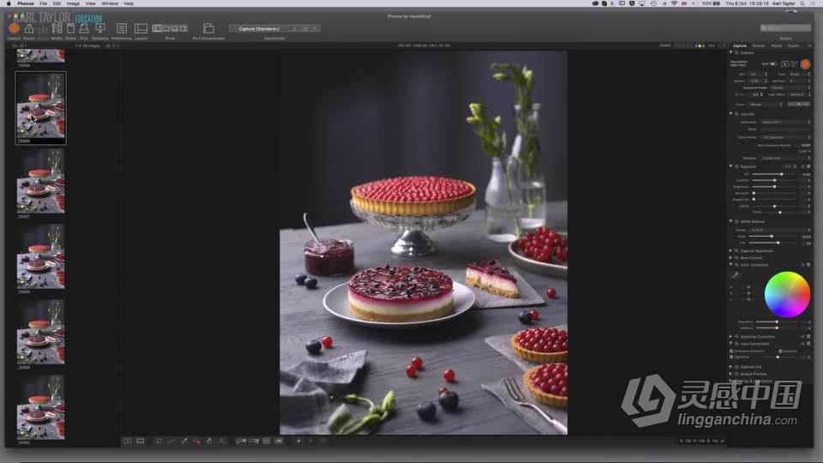
Task: Open the Modify toolbar icon
Action: 57,28
